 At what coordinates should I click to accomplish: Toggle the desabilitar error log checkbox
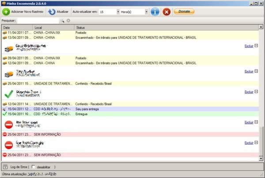coord(34,167)
